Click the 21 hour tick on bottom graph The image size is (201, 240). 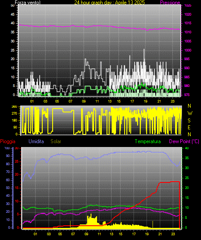coord(160,234)
